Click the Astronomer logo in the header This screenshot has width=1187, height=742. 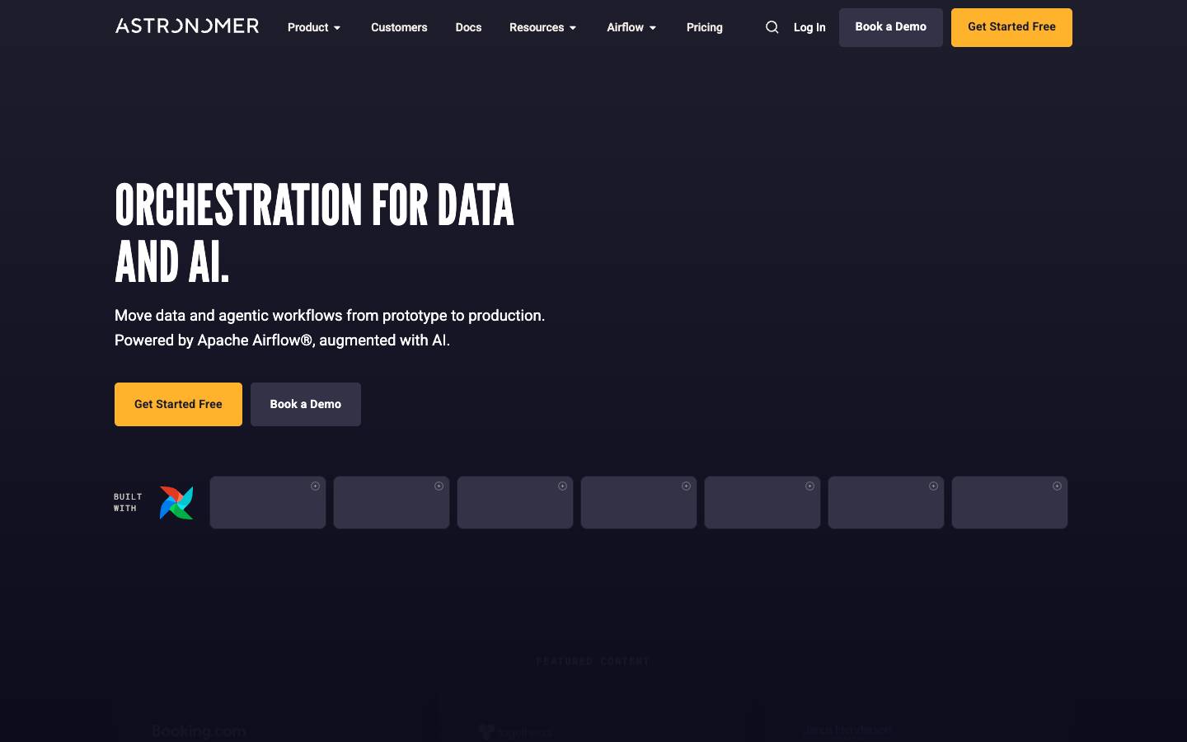(187, 26)
